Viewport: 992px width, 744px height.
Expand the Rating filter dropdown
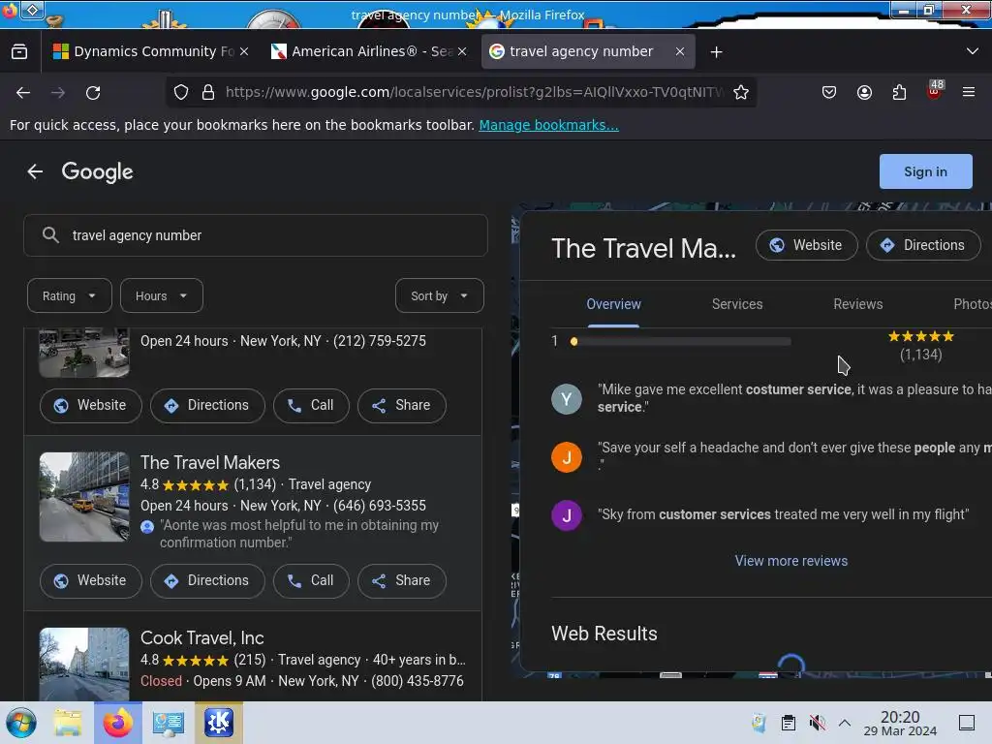click(x=70, y=296)
